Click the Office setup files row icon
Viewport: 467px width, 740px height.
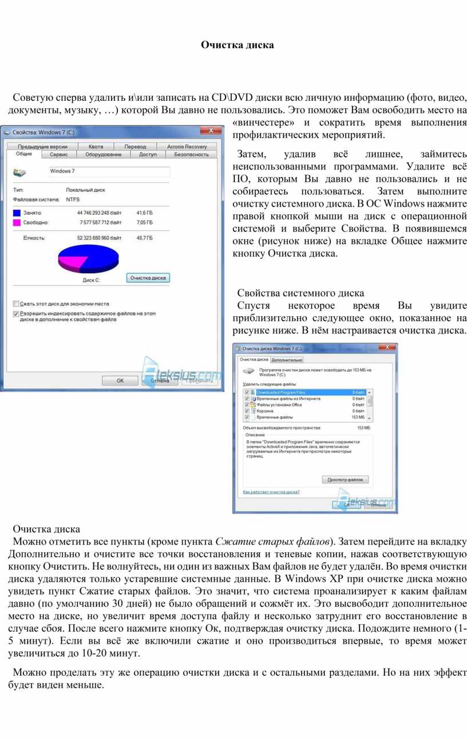click(253, 405)
